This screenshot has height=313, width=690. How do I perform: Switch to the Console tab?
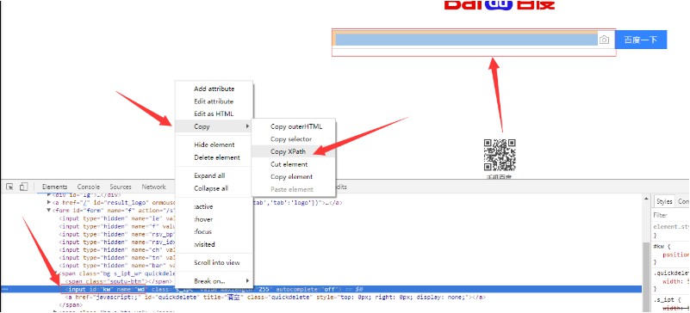click(x=89, y=187)
